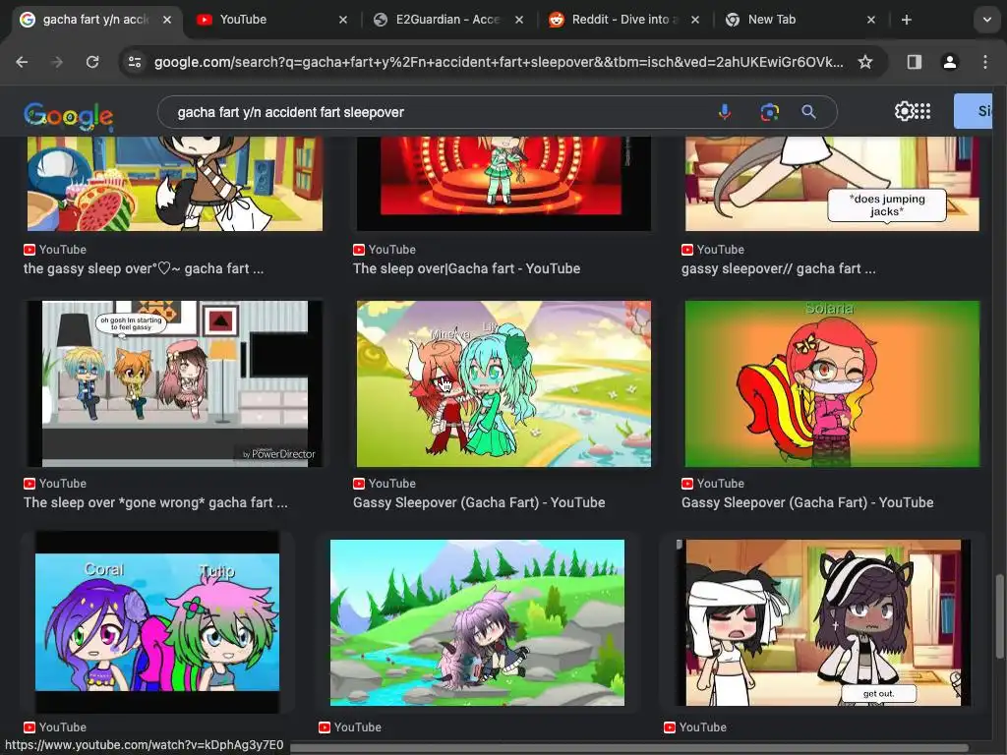Click YouTube source under Coral and Tulip thumbnail
Viewport: 1007px width, 755px height.
[x=55, y=727]
